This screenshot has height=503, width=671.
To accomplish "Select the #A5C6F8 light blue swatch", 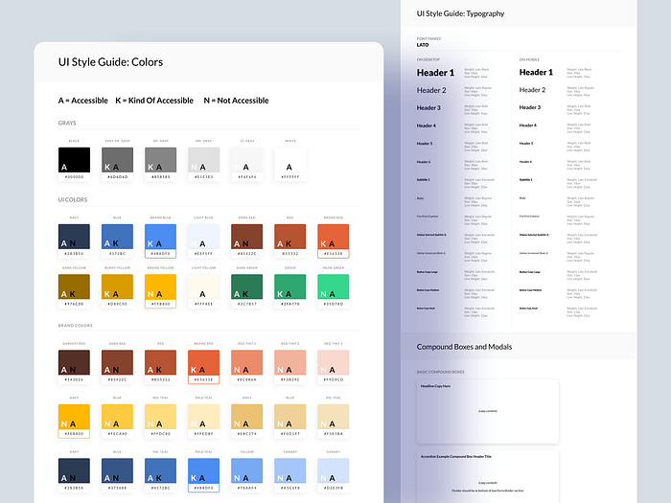I will pyautogui.click(x=290, y=475).
